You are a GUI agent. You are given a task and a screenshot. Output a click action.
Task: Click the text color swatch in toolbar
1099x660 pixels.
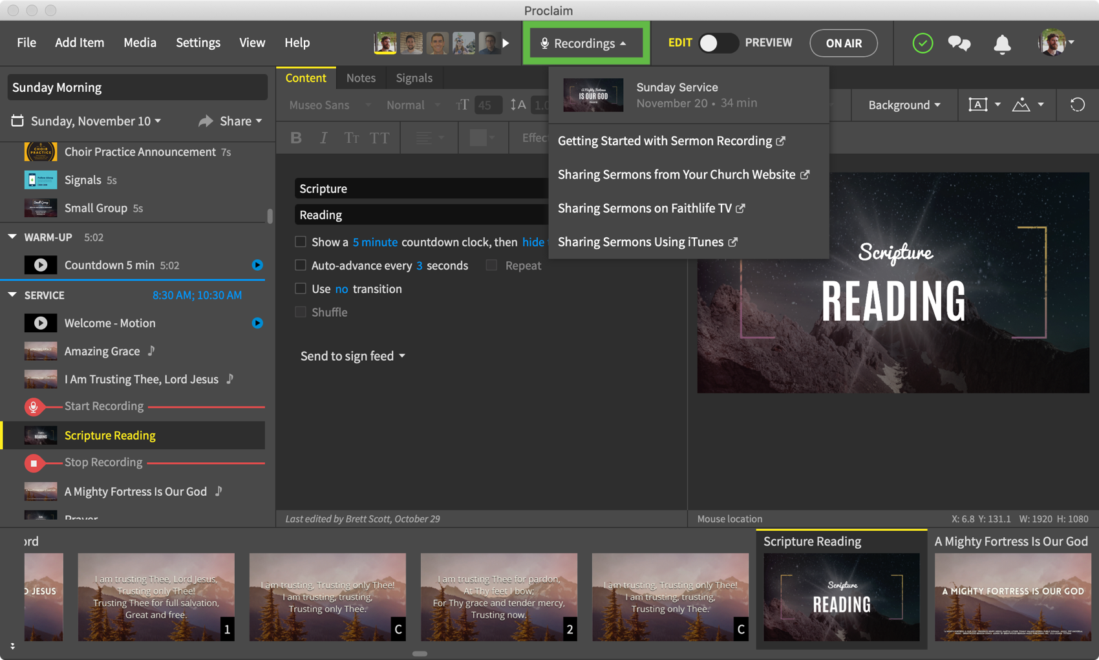click(478, 138)
